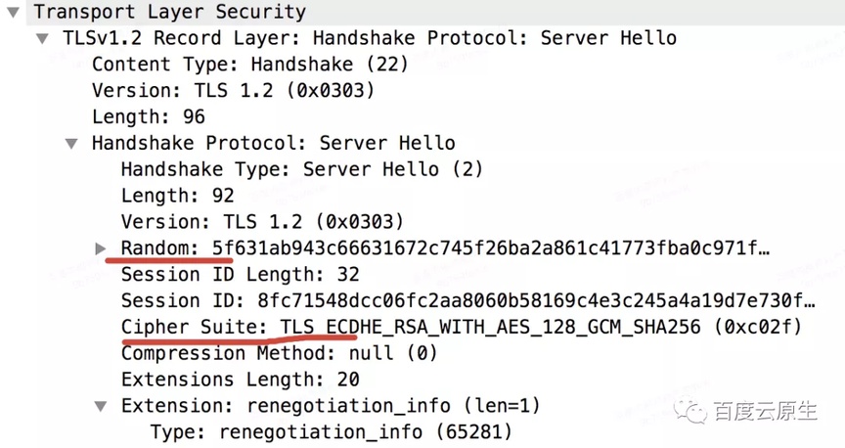The image size is (845, 448).
Task: Select the record Length: 96 row
Action: click(149, 116)
